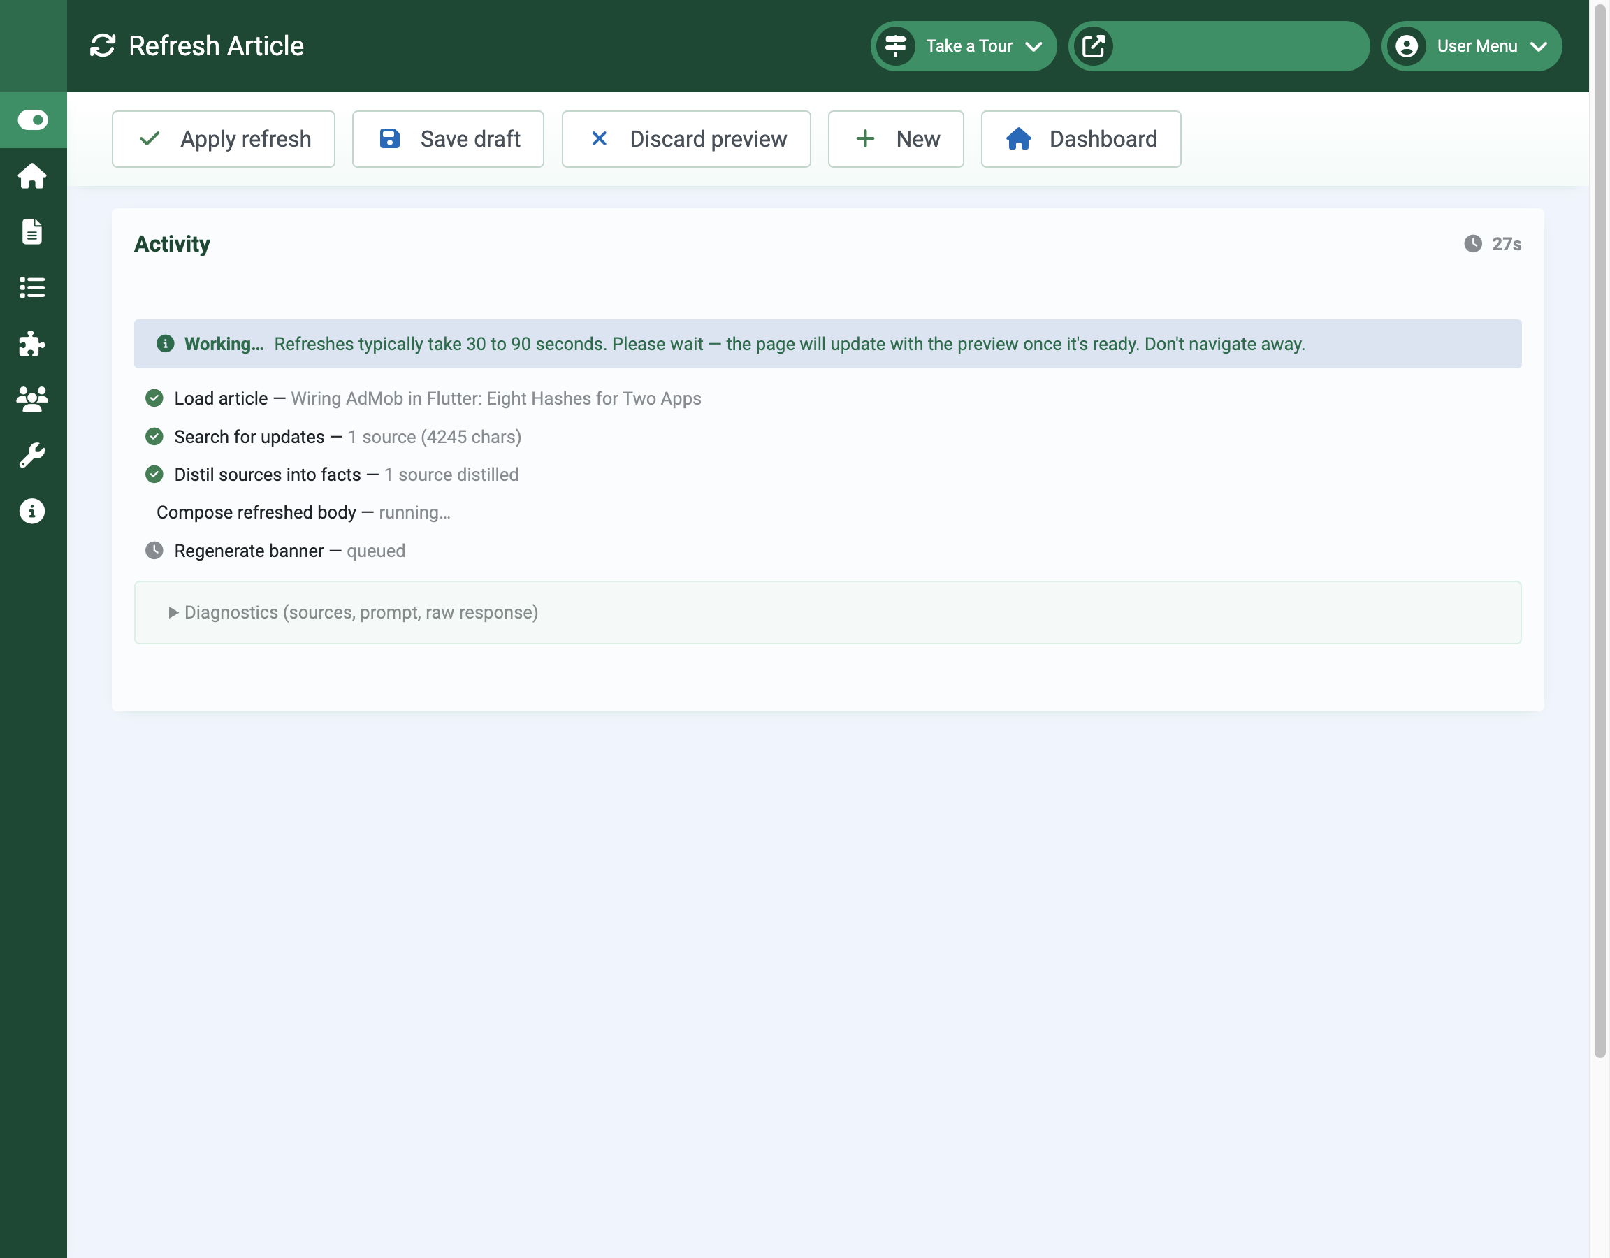Click the '1 source distilled' text
This screenshot has height=1258, width=1610.
point(451,474)
